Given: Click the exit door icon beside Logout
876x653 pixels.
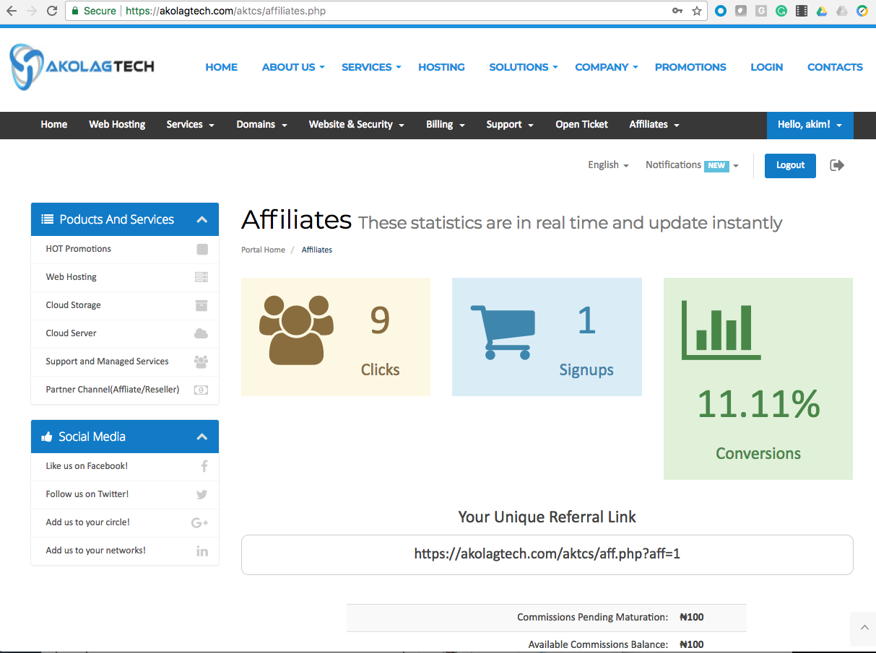Looking at the screenshot, I should coord(837,165).
